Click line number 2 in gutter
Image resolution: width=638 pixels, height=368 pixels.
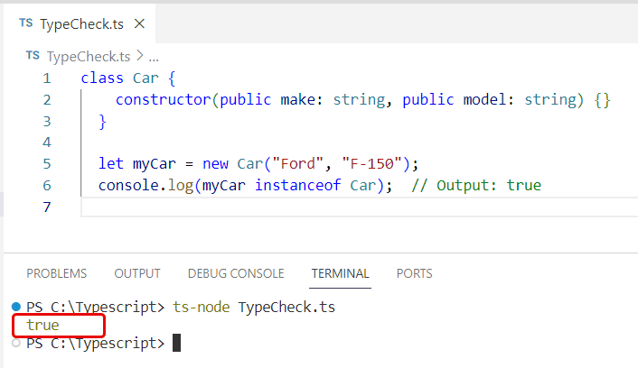click(47, 99)
